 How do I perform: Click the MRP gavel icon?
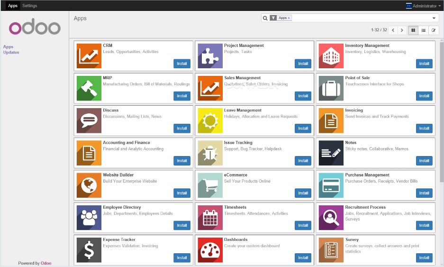(89, 88)
